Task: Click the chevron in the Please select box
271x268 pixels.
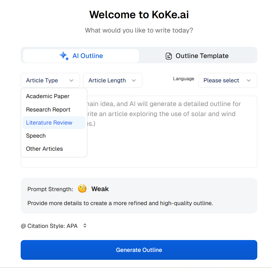Action: pos(249,81)
